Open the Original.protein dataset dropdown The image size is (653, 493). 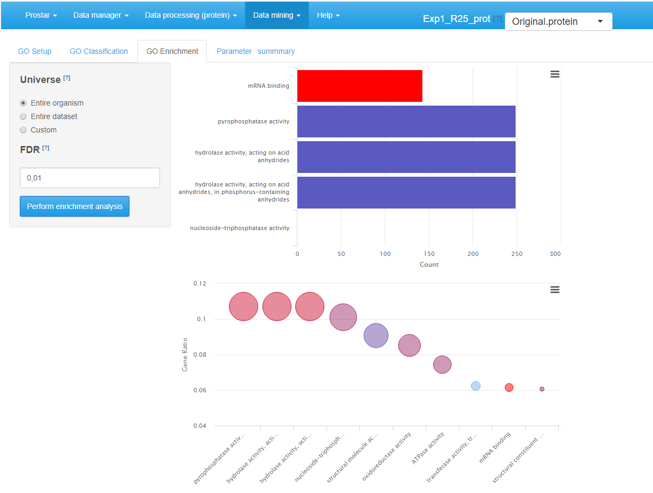[558, 22]
